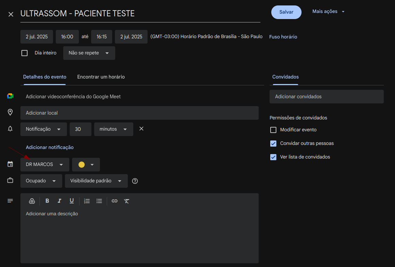Insert a numbered list in description
395x267 pixels.
click(x=87, y=201)
